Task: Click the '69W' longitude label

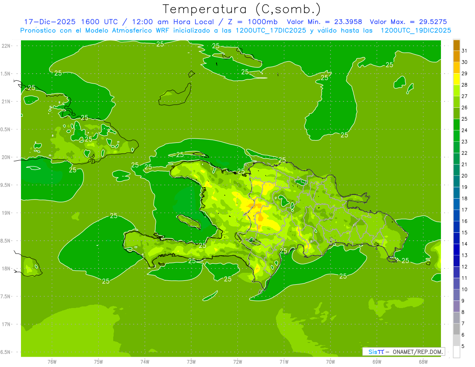Action: click(377, 361)
